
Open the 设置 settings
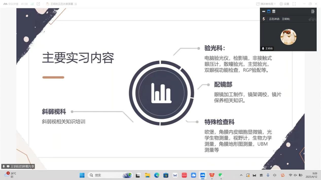tap(284, 4)
